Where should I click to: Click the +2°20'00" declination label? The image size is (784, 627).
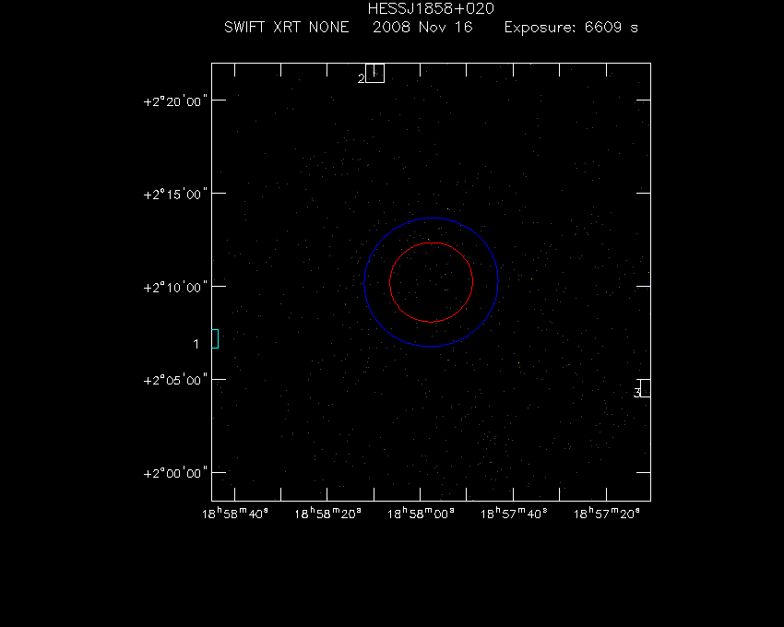tap(175, 101)
